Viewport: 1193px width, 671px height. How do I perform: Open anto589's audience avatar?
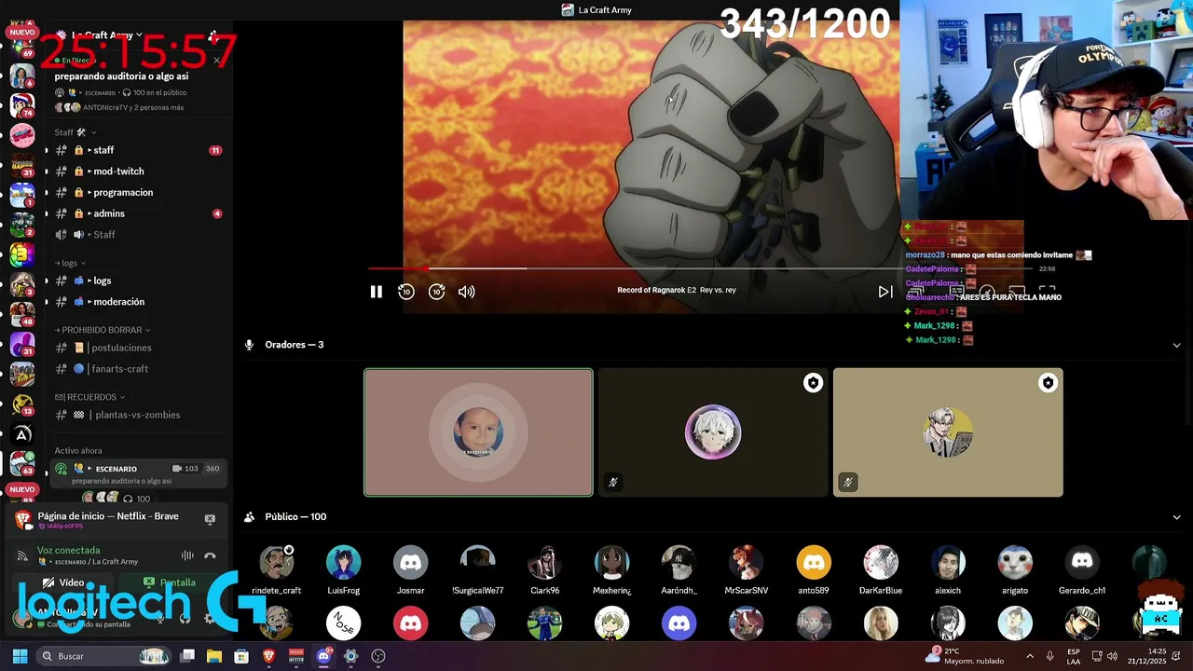pos(814,563)
